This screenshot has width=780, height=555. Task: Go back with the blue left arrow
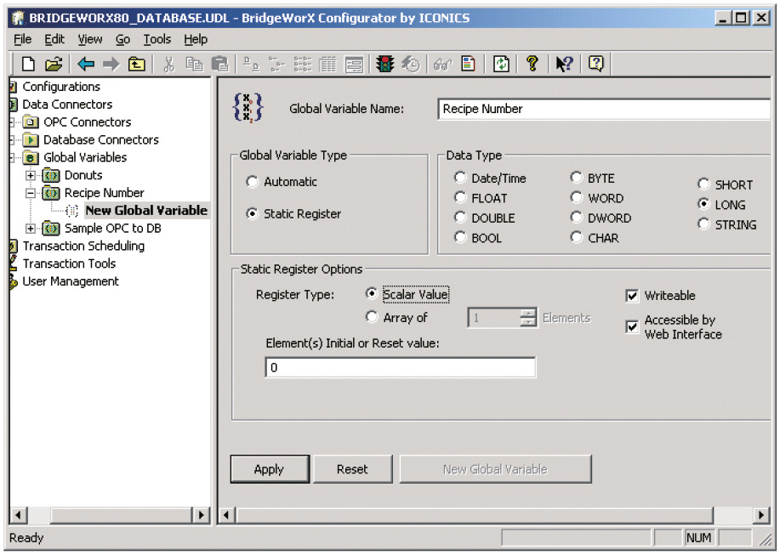tap(86, 64)
